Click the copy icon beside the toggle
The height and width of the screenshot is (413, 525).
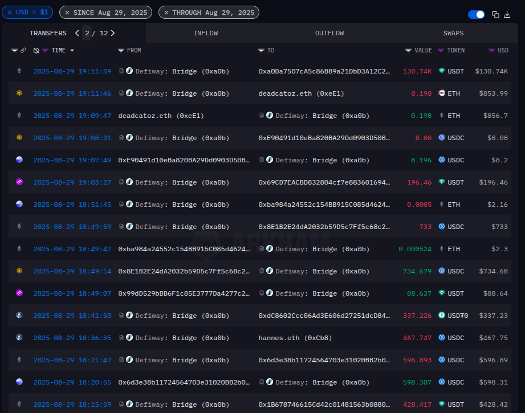tap(495, 15)
